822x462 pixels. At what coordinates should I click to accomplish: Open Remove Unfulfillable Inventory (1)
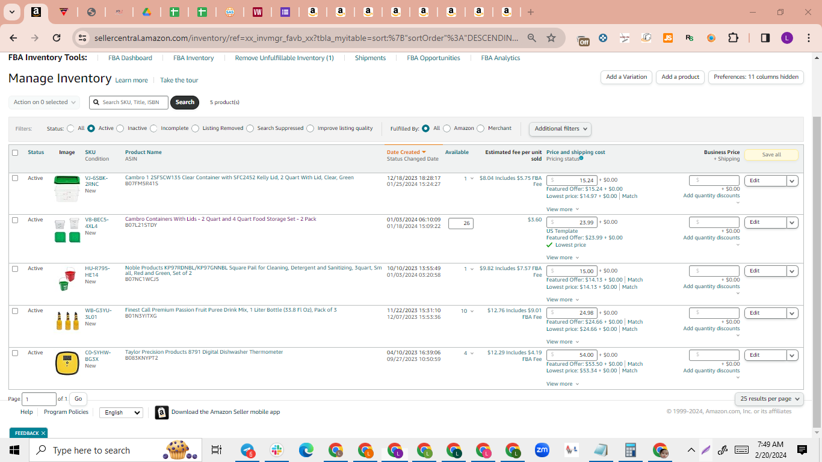click(x=284, y=58)
